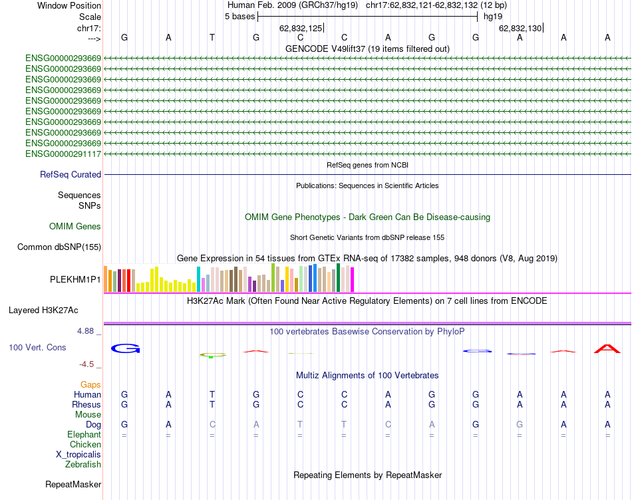Click base T in the chr17 sequence row
This screenshot has width=632, height=500.
coord(212,38)
